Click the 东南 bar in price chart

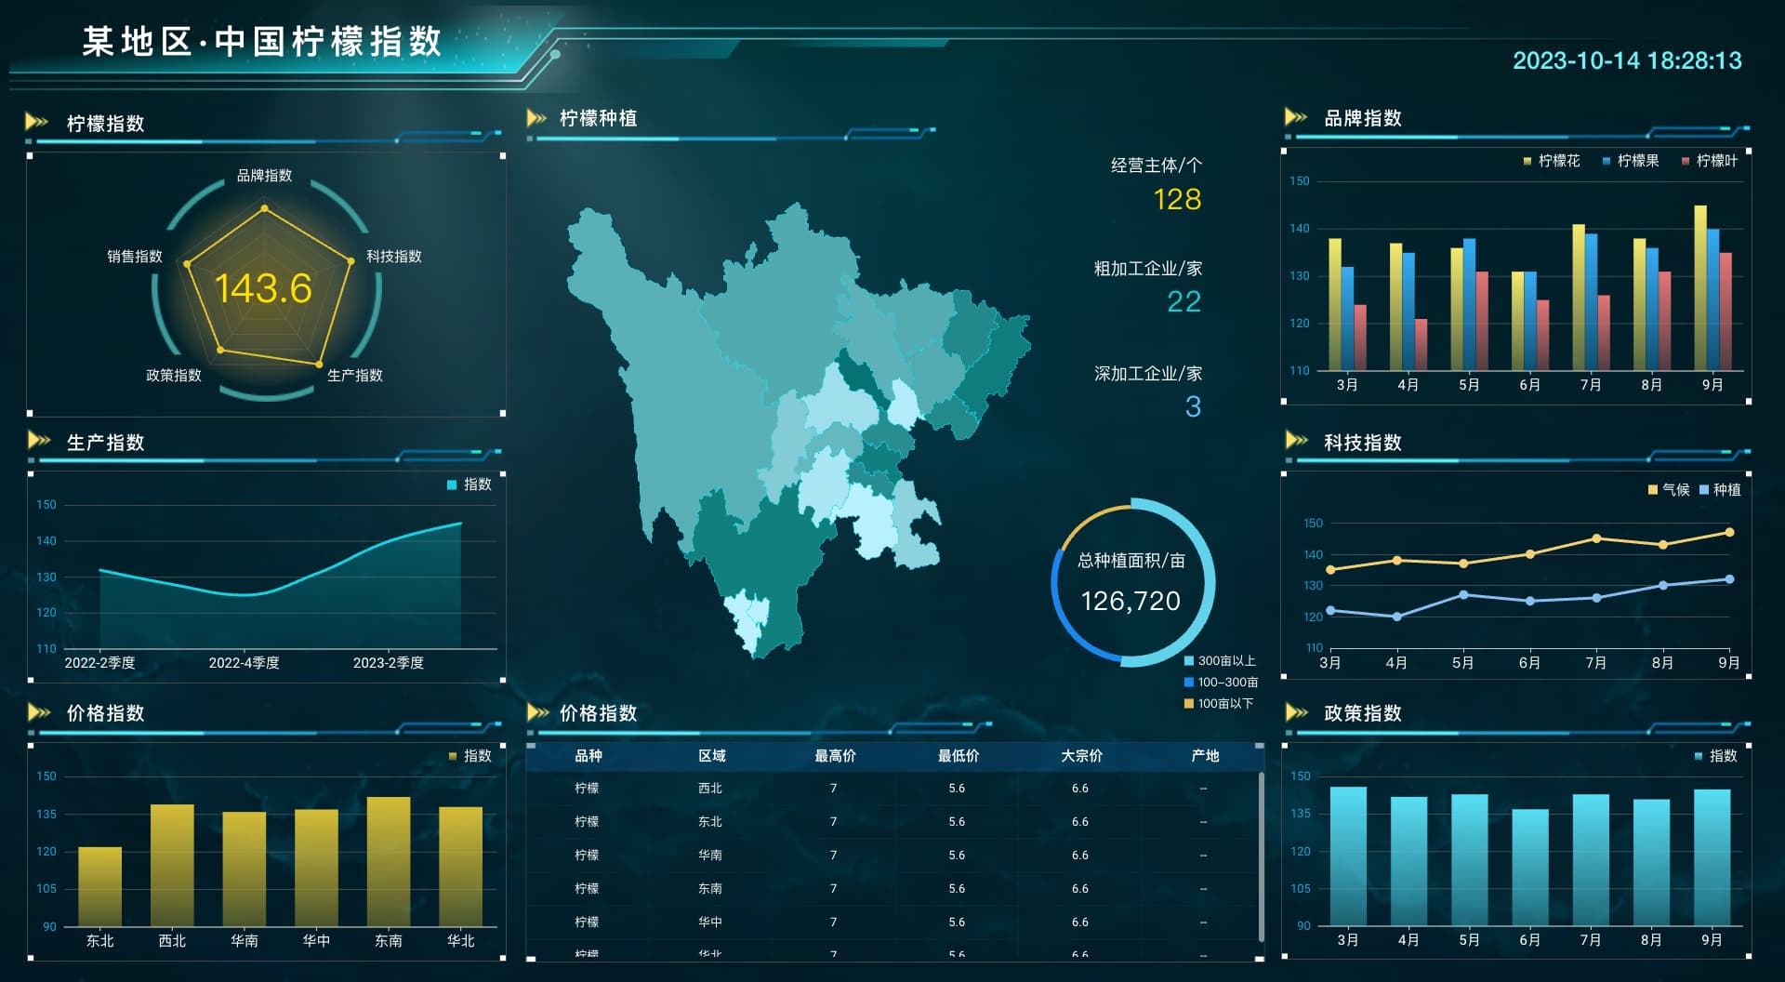click(388, 860)
